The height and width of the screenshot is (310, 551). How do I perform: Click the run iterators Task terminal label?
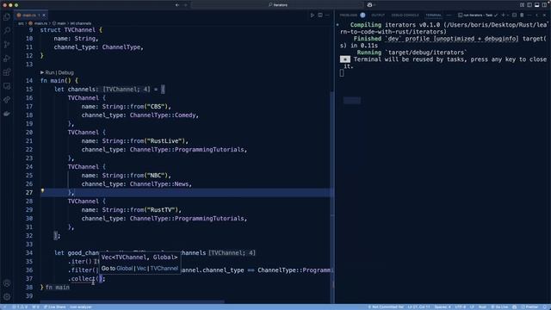(x=478, y=15)
